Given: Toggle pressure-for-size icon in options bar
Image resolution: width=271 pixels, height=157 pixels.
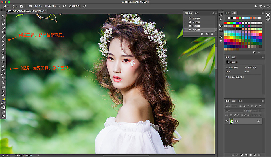Looking at the screenshot, I should [x=84, y=6].
